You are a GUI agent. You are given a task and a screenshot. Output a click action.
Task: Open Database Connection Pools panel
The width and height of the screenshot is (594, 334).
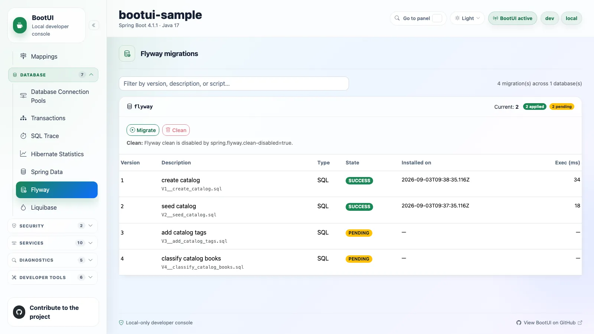tap(57, 96)
